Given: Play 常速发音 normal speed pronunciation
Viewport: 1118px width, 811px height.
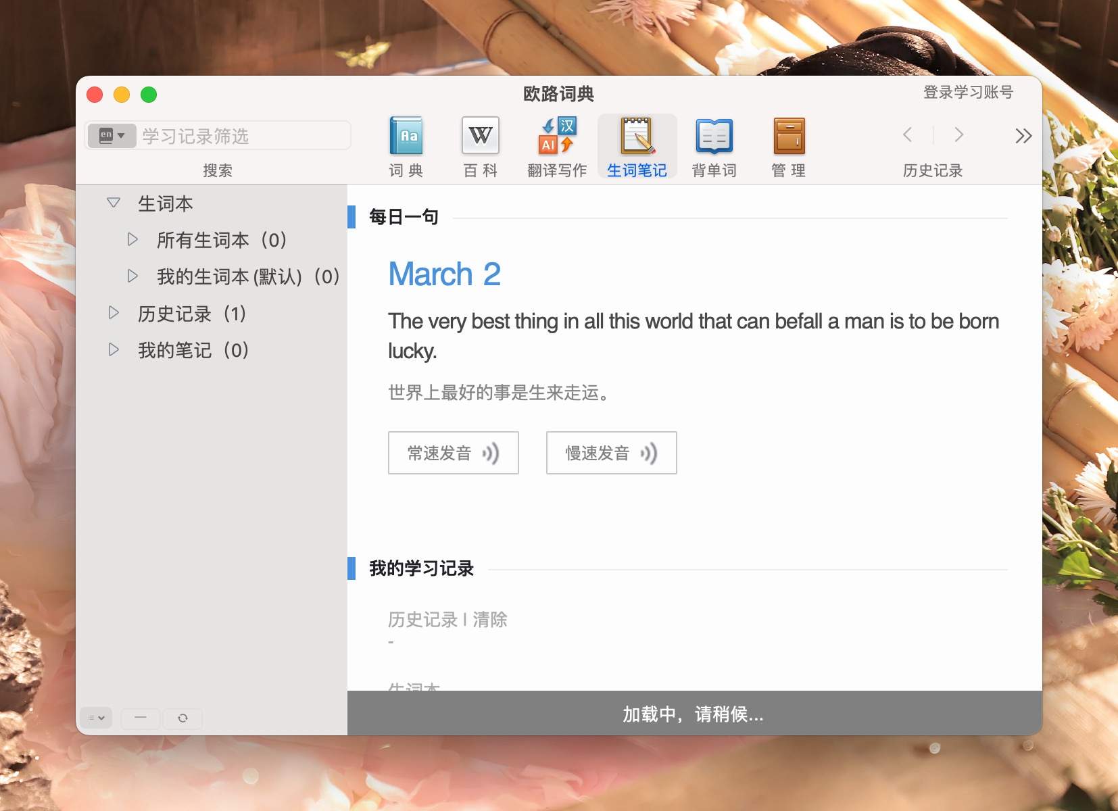Looking at the screenshot, I should pos(453,453).
